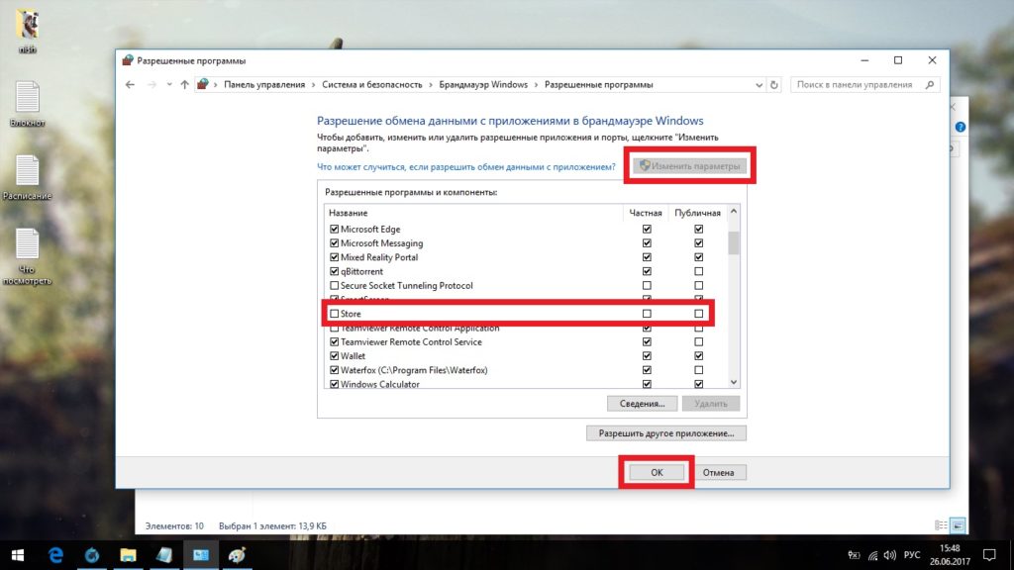Expand chevron after Панель управления breadcrumb
The width and height of the screenshot is (1014, 570).
[x=314, y=85]
